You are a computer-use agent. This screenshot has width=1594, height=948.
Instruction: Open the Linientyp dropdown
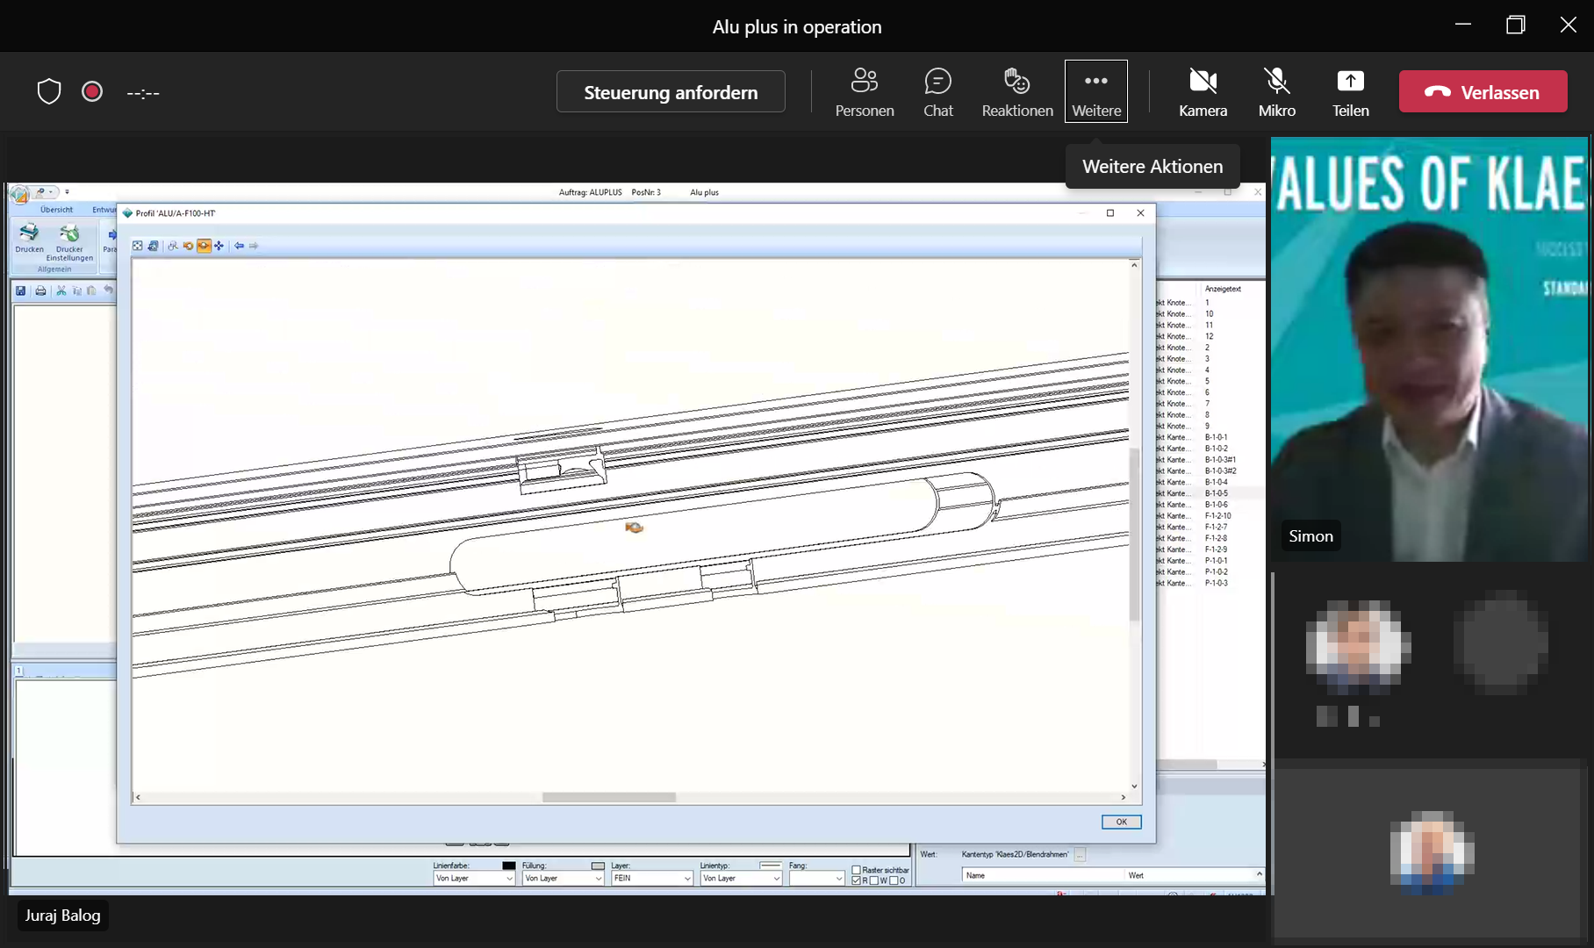(741, 879)
